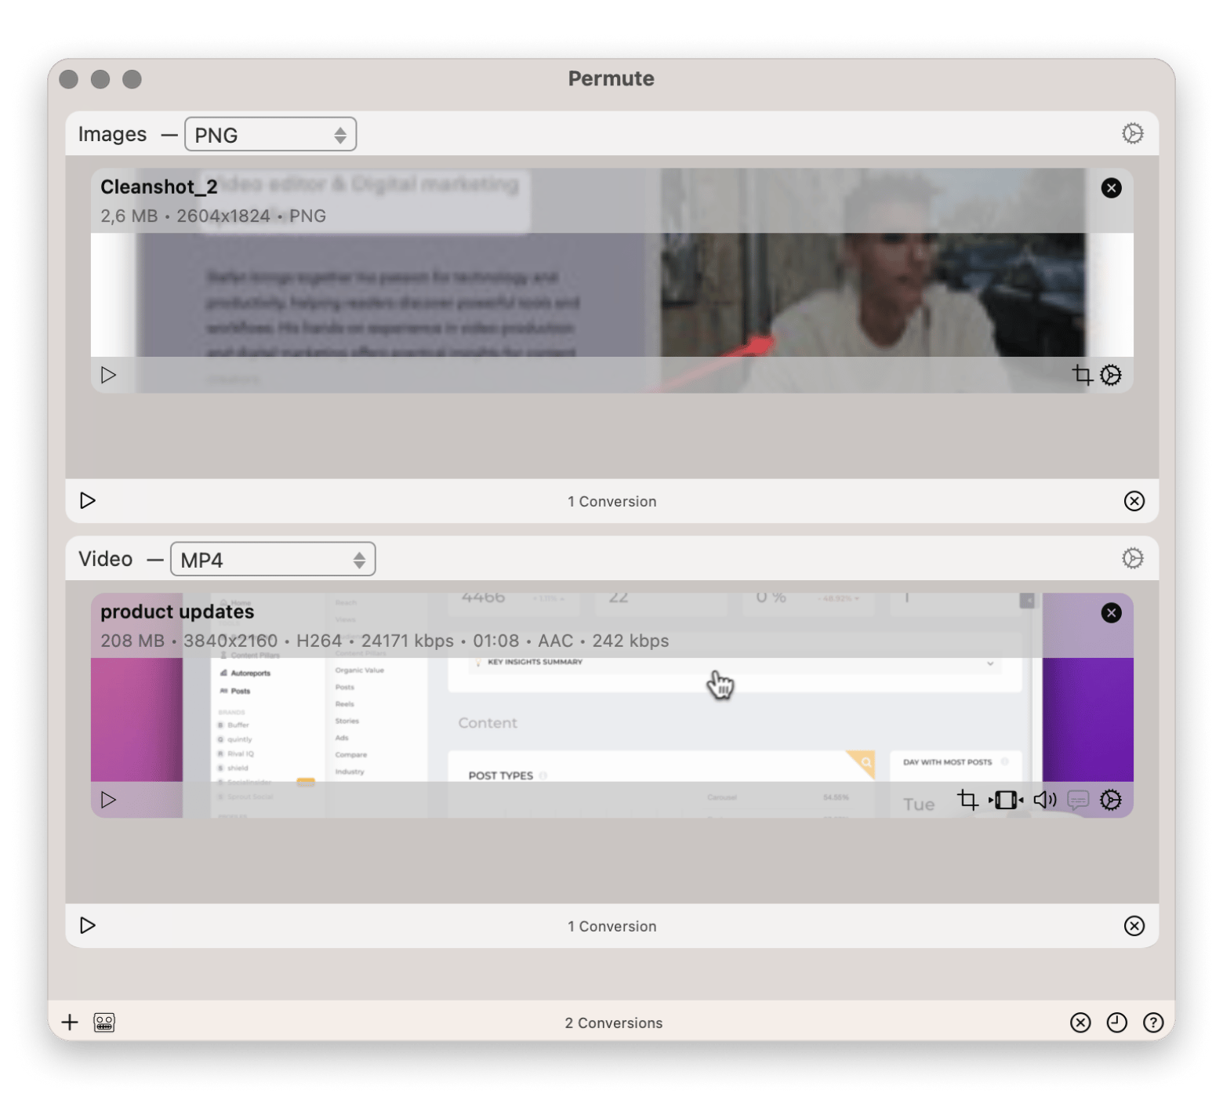Remove Cleanshot_2 from the conversion list

coord(1111,187)
